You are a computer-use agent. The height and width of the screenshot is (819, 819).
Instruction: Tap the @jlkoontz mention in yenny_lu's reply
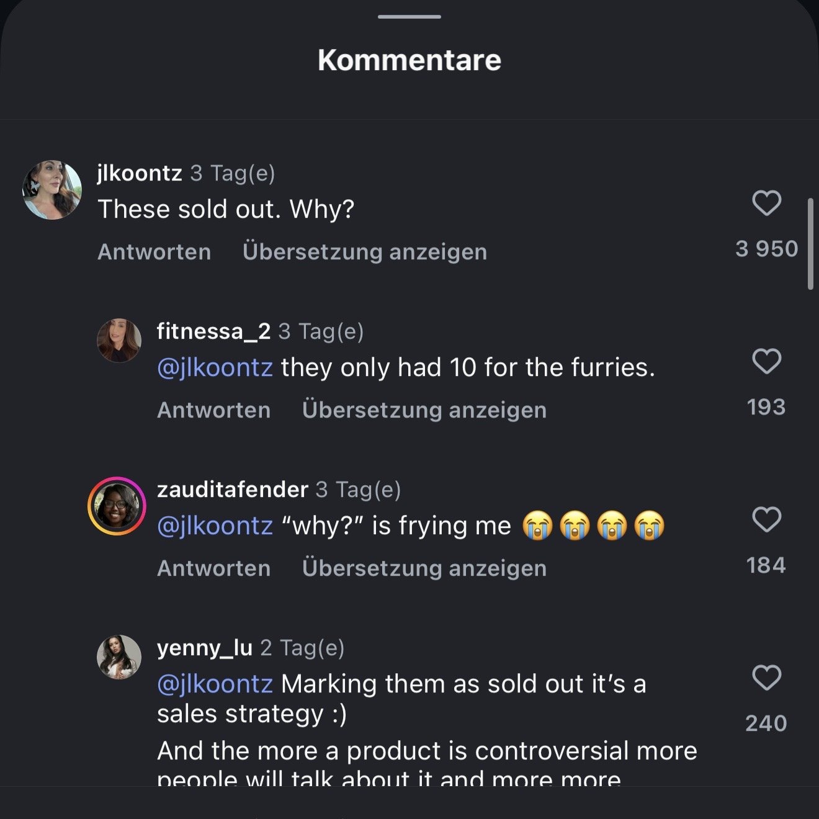click(x=215, y=684)
